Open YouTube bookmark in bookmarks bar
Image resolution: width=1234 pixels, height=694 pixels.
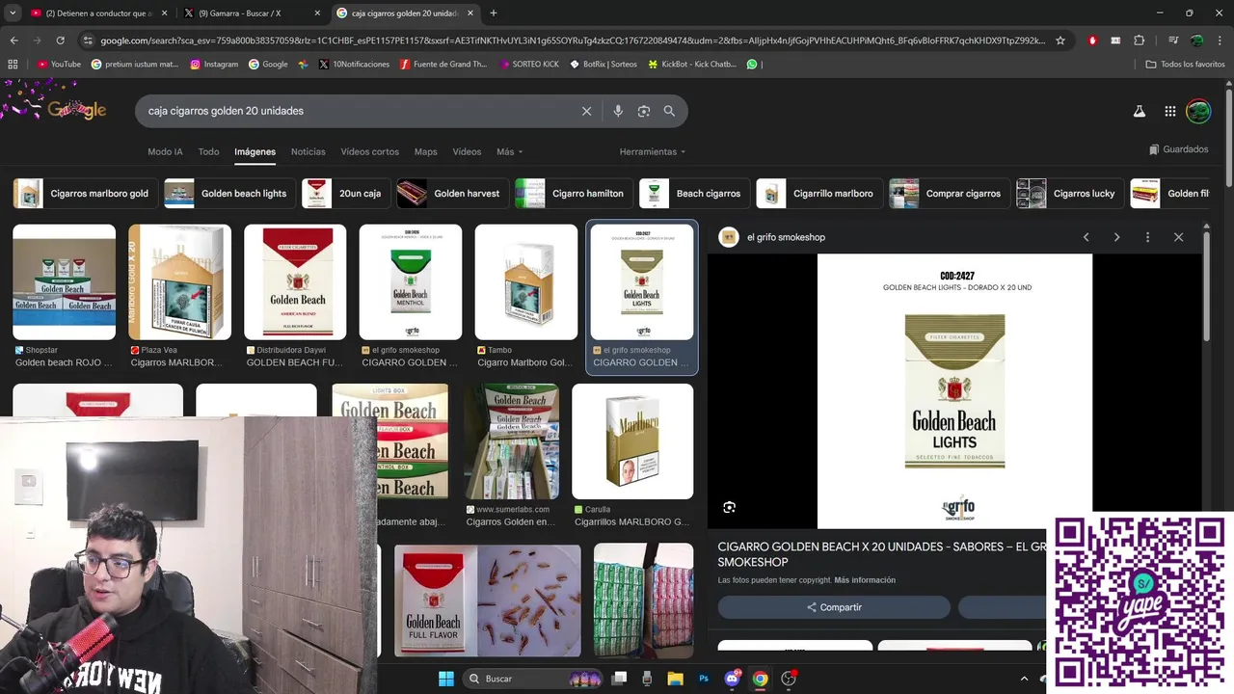(59, 64)
